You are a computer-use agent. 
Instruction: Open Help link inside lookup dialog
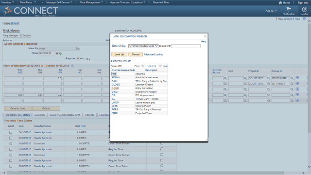point(204,41)
